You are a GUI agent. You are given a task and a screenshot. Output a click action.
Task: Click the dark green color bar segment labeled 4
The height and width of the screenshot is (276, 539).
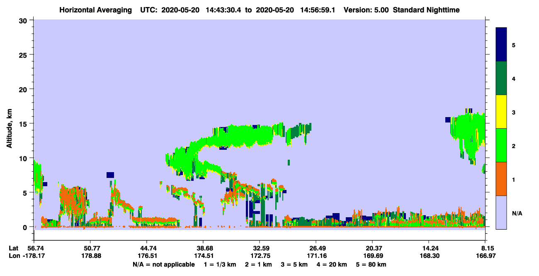coord(501,78)
